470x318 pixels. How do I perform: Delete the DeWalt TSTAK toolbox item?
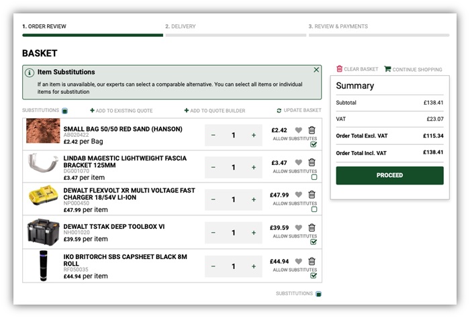coord(312,227)
